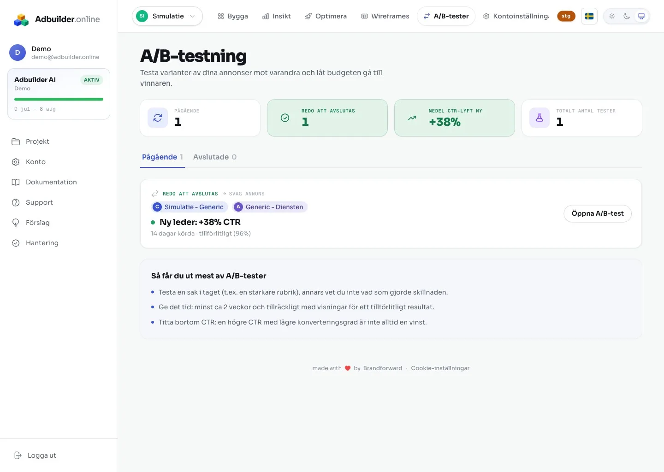The height and width of the screenshot is (472, 664).
Task: Click the Konto gear icon
Action: tap(16, 162)
